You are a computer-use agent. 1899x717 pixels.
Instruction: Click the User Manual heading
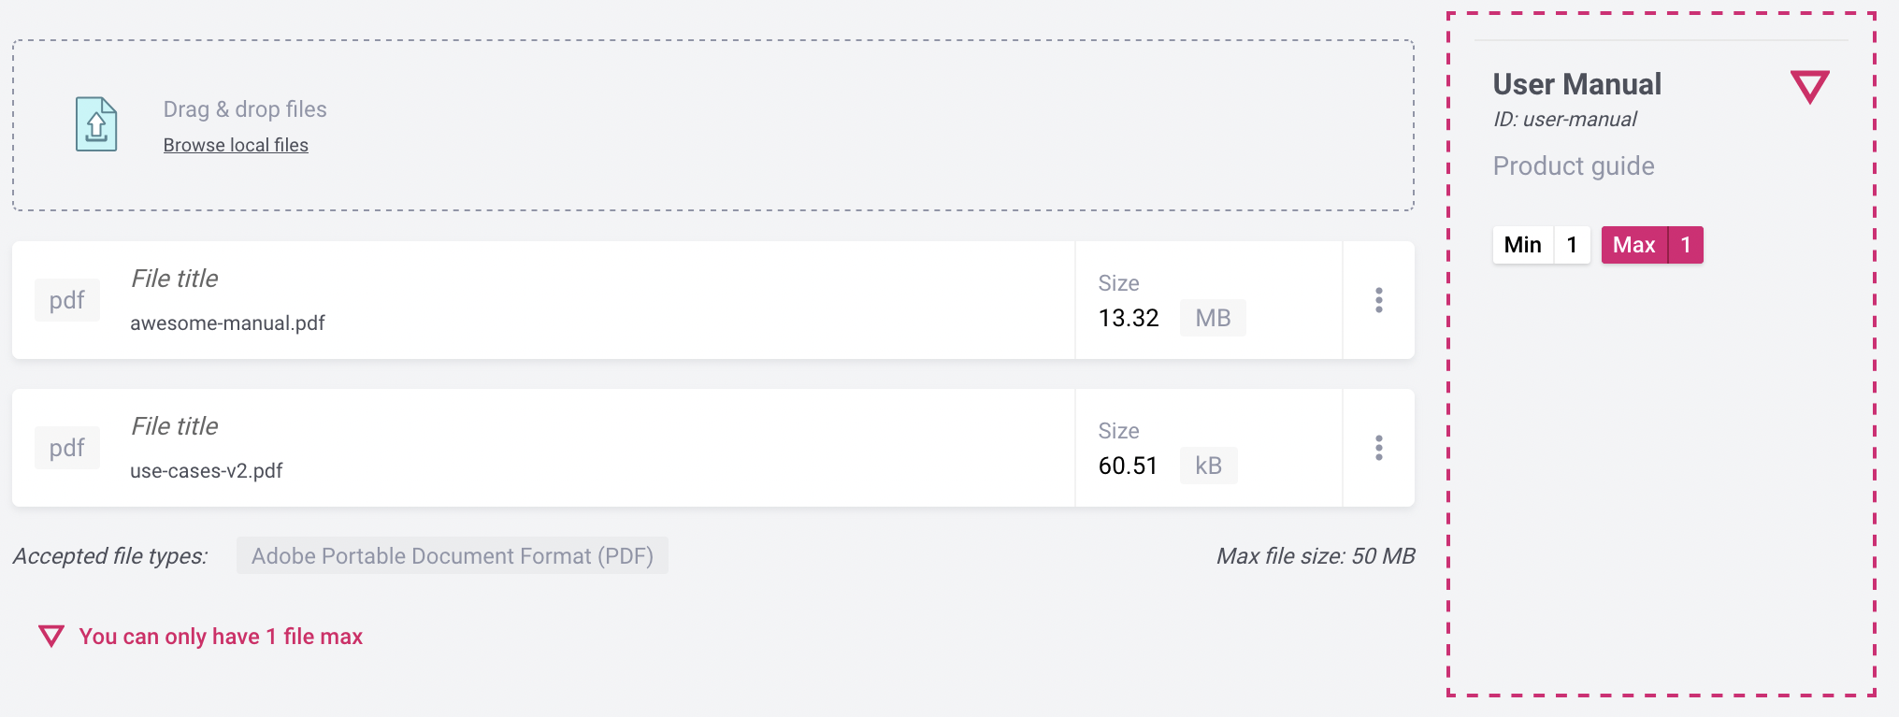1577,84
